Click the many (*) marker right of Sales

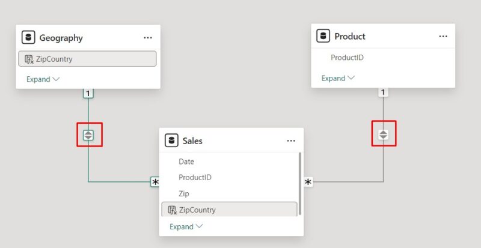[308, 182]
